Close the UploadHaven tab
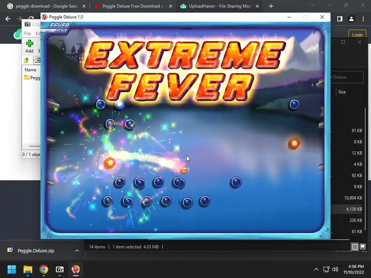The width and height of the screenshot is (371, 278). (258, 7)
